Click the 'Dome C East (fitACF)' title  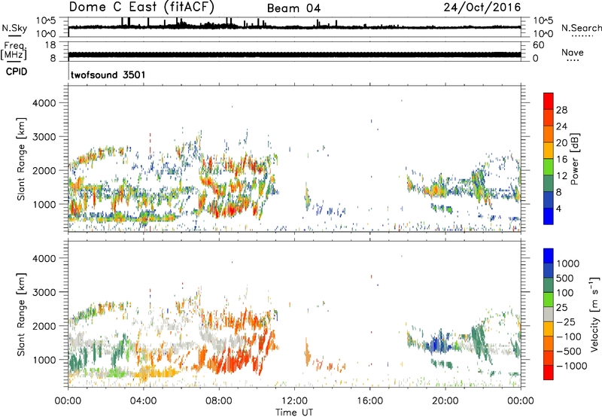[x=141, y=7]
